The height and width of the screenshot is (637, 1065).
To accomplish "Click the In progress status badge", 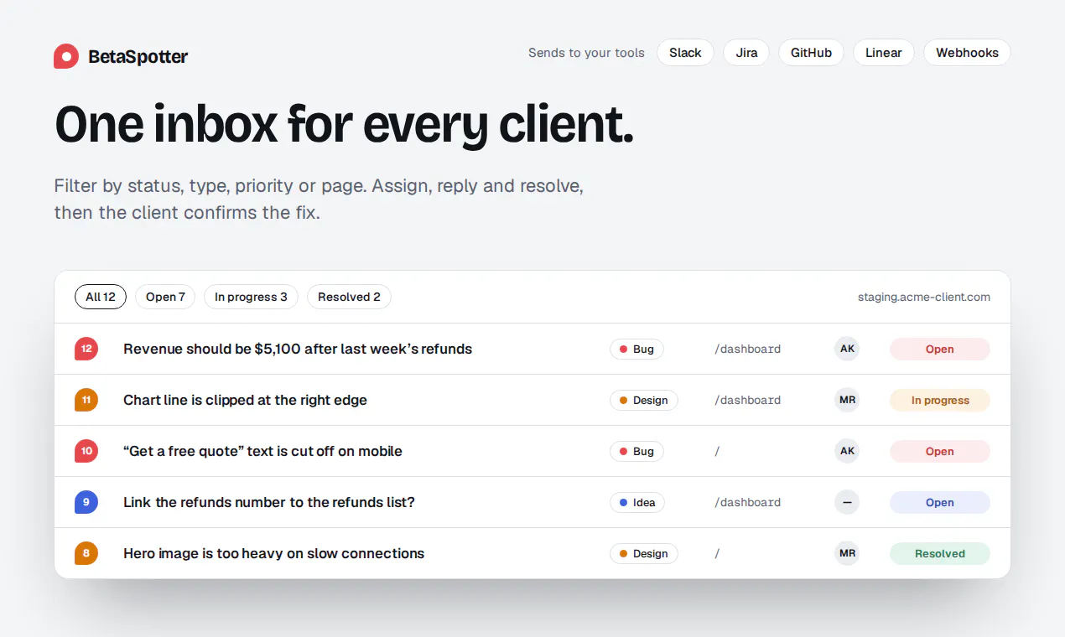I will click(x=939, y=400).
